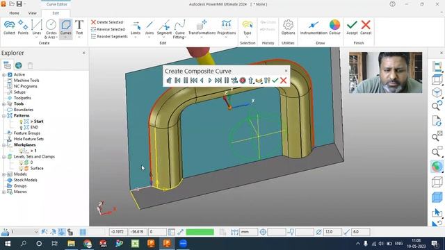Expand the Models tree node
Screen dimensions: 445x250
point(3,174)
